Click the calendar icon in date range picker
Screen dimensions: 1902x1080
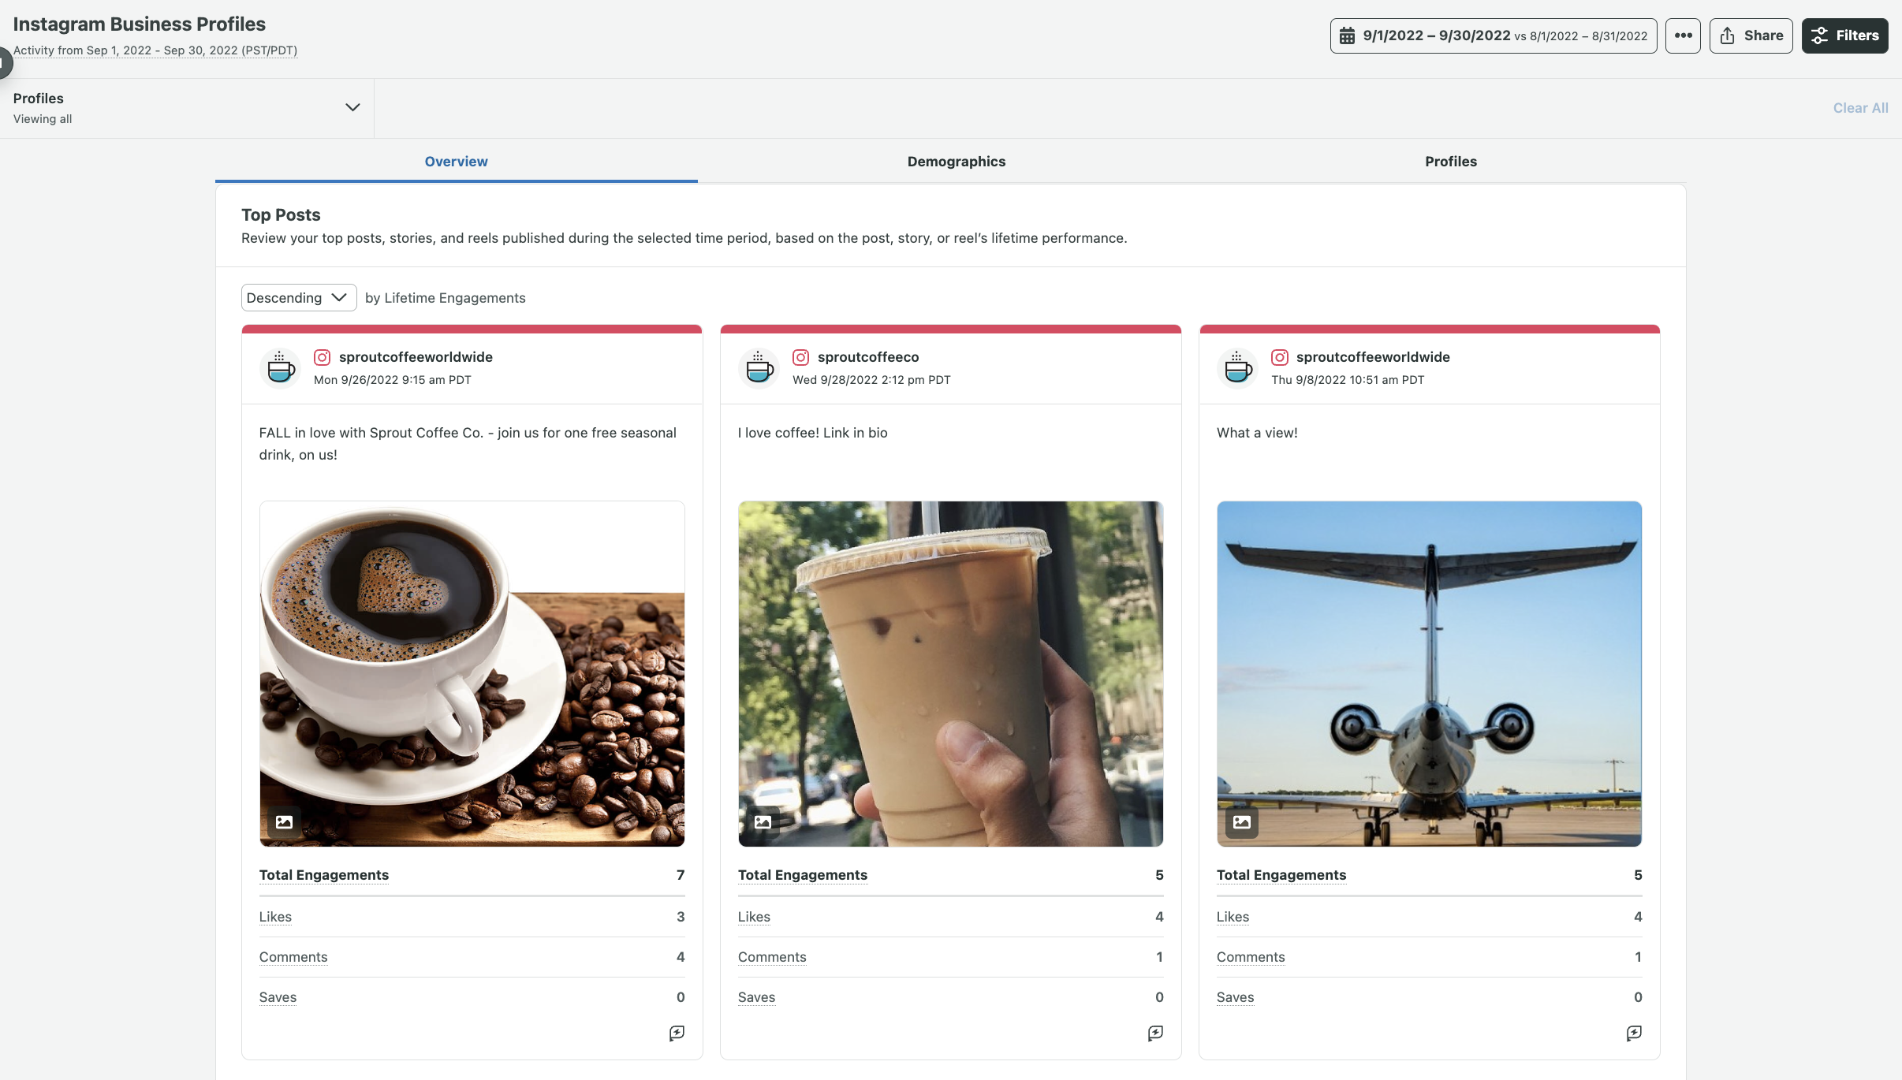pos(1347,36)
